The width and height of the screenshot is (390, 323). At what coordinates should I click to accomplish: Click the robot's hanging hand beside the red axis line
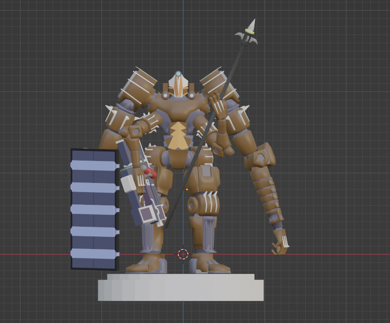pos(281,242)
